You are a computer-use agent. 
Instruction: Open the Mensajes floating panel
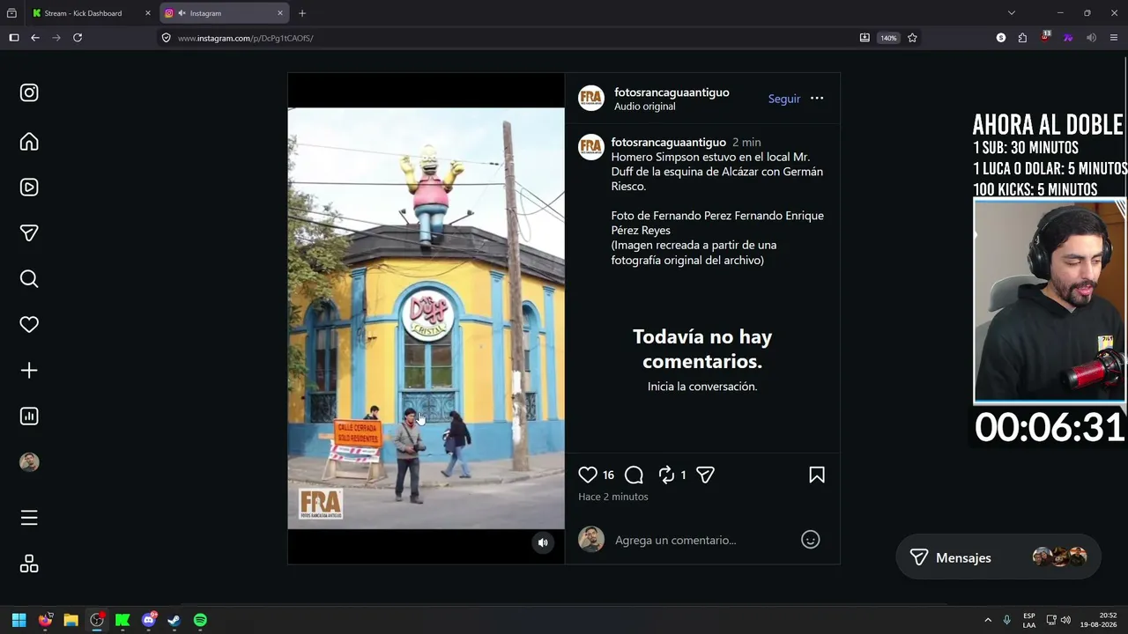pos(998,557)
